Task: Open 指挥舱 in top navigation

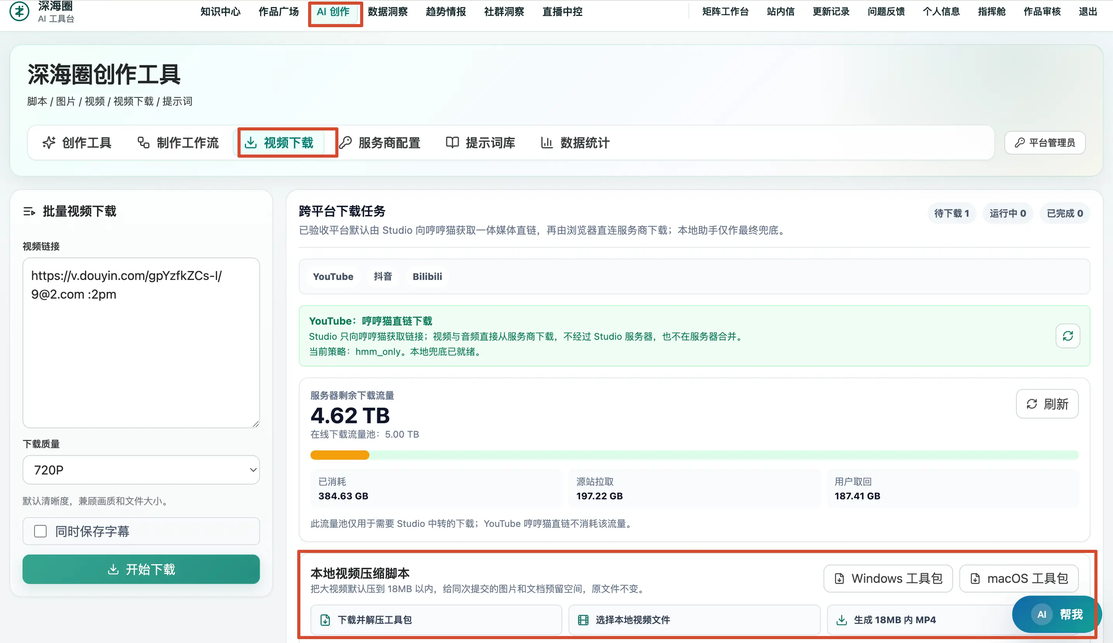Action: 992,12
